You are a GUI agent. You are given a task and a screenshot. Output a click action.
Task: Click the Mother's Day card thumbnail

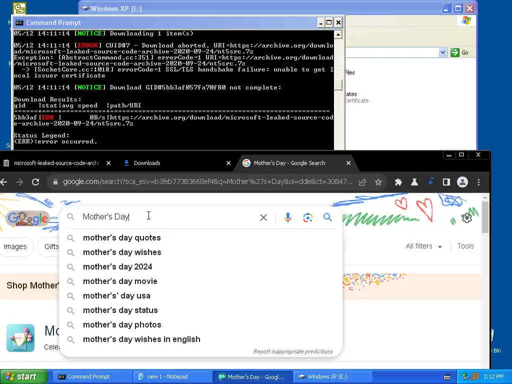(x=20, y=338)
